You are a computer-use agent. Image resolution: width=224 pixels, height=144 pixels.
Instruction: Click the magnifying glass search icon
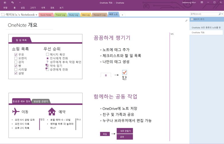[x=220, y=14]
